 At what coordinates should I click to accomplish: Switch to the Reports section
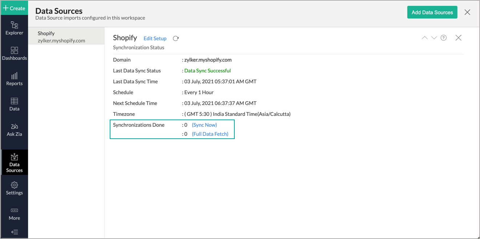(x=14, y=79)
